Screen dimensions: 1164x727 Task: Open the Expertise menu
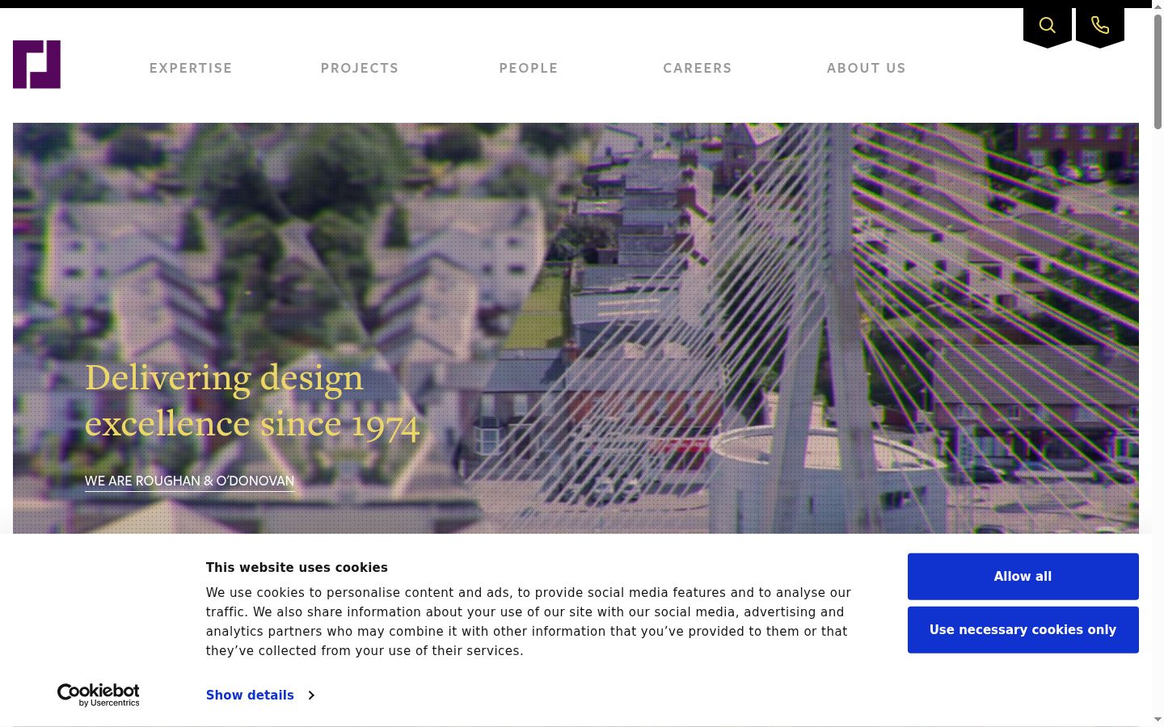coord(191,69)
